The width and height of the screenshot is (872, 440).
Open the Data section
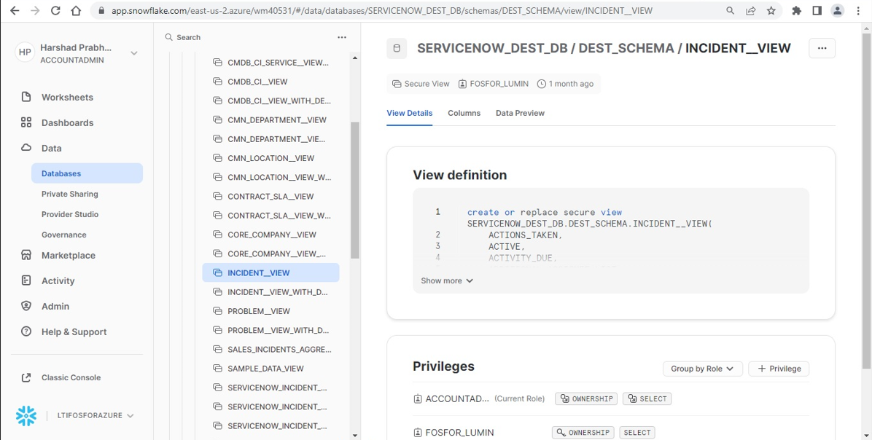(x=51, y=149)
